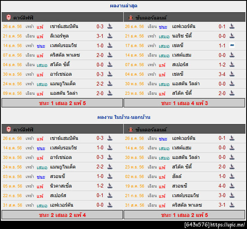Click the 3-1 score in the ลิเวอร์พูล row
This screenshot has height=229, width=247.
point(100,36)
